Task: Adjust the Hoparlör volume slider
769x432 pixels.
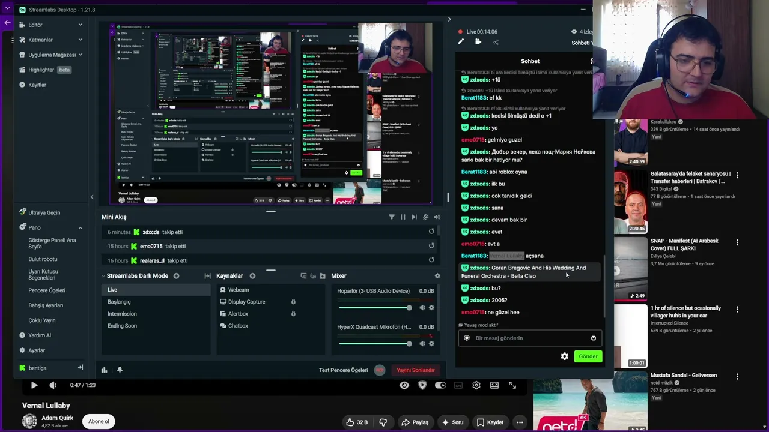Action: pos(375,308)
